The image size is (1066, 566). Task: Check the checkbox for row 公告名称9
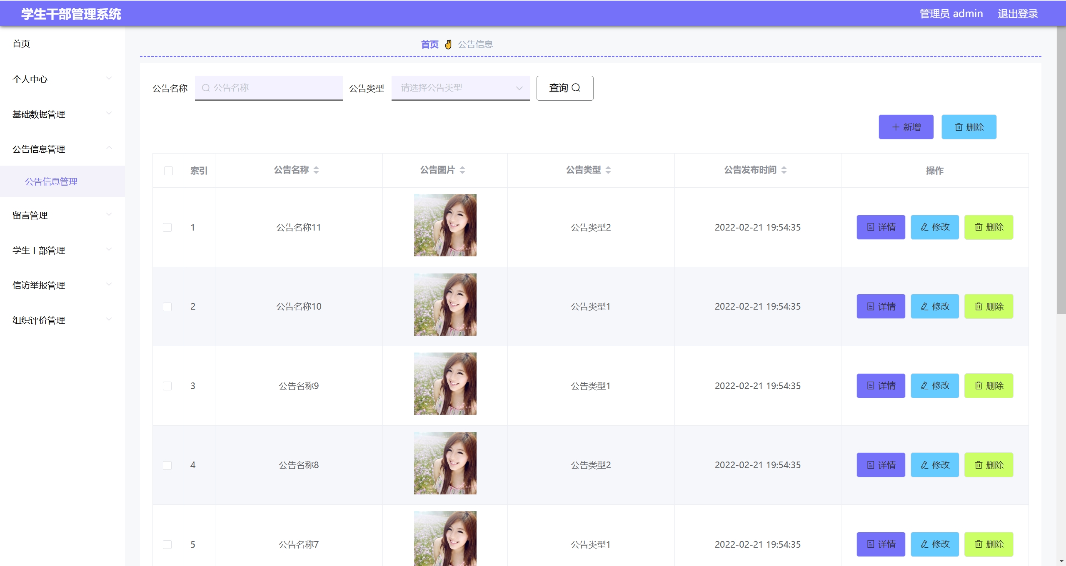(167, 386)
